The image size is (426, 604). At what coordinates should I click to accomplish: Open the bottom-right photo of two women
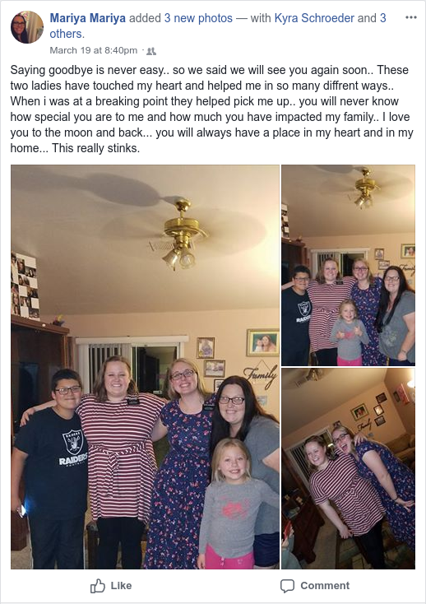tap(348, 468)
